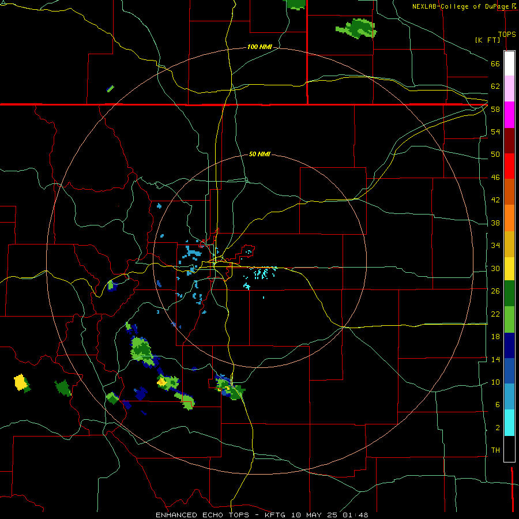Click the 10 legend value

[495, 382]
